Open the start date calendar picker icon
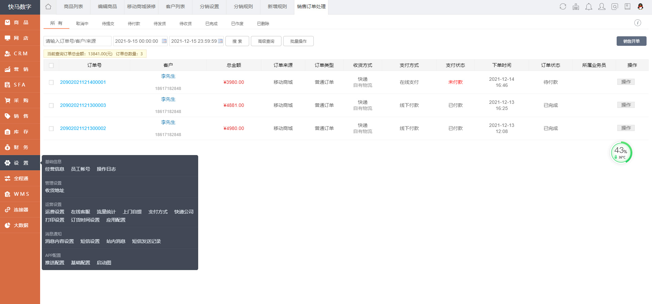652x304 pixels. pyautogui.click(x=164, y=41)
